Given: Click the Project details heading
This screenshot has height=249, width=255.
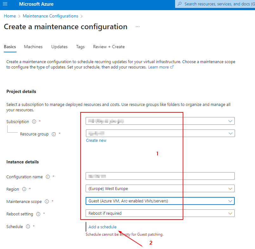Looking at the screenshot, I should tap(21, 91).
